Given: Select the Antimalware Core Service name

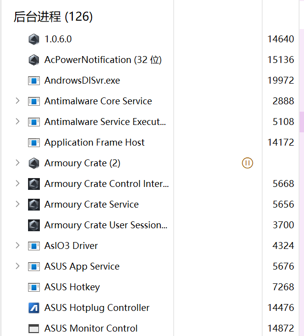Looking at the screenshot, I should click(x=98, y=101).
